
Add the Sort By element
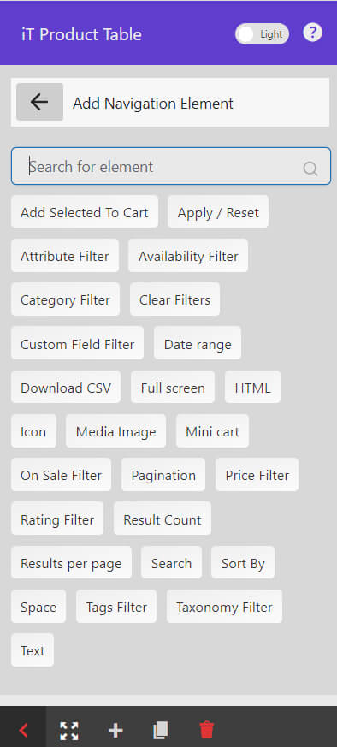(x=243, y=563)
